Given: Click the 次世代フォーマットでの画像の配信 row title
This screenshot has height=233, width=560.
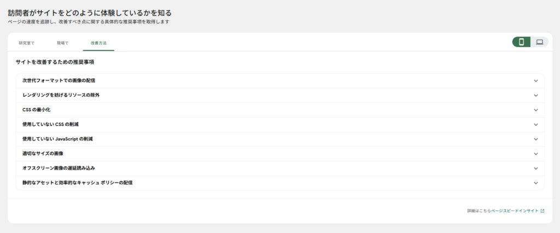Looking at the screenshot, I should coord(59,81).
